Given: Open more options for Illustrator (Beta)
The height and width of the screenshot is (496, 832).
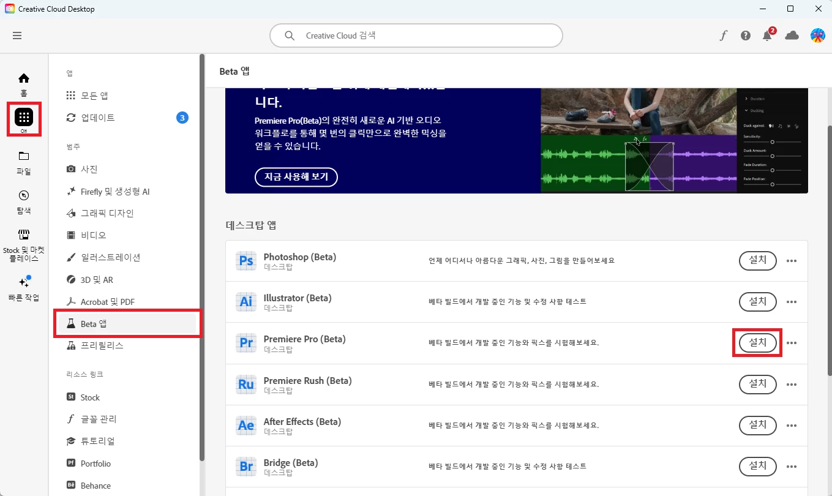Looking at the screenshot, I should 792,302.
